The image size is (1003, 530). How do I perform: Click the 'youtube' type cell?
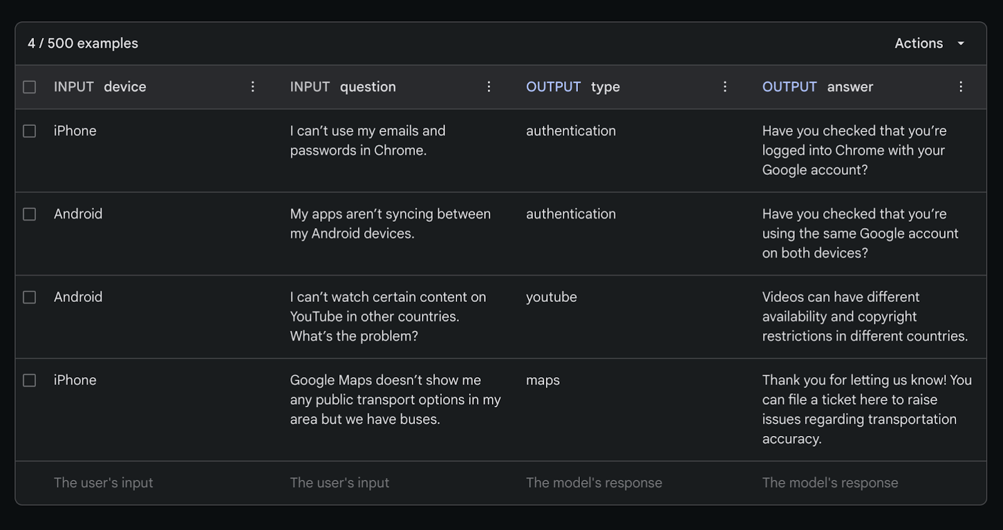point(551,297)
